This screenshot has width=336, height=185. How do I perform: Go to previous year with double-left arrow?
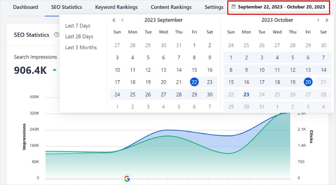[114, 20]
